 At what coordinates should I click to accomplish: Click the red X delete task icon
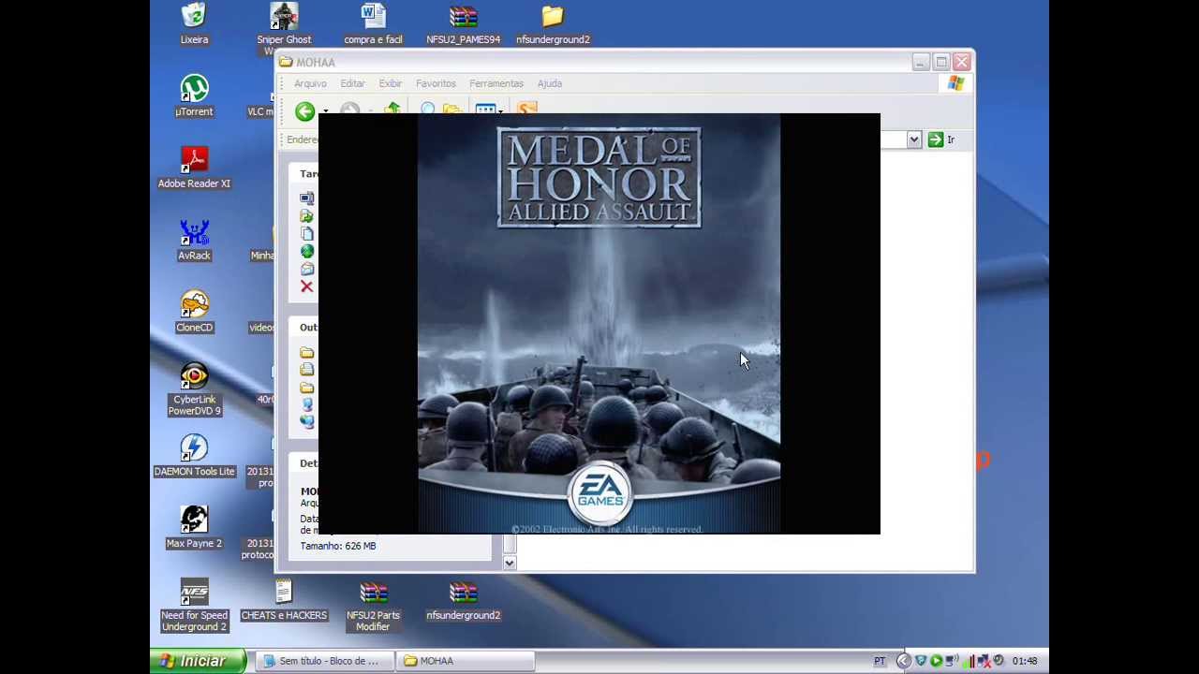tap(306, 286)
